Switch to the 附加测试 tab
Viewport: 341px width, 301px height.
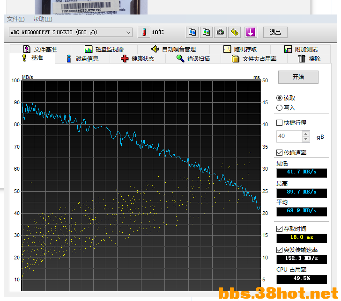[301, 49]
